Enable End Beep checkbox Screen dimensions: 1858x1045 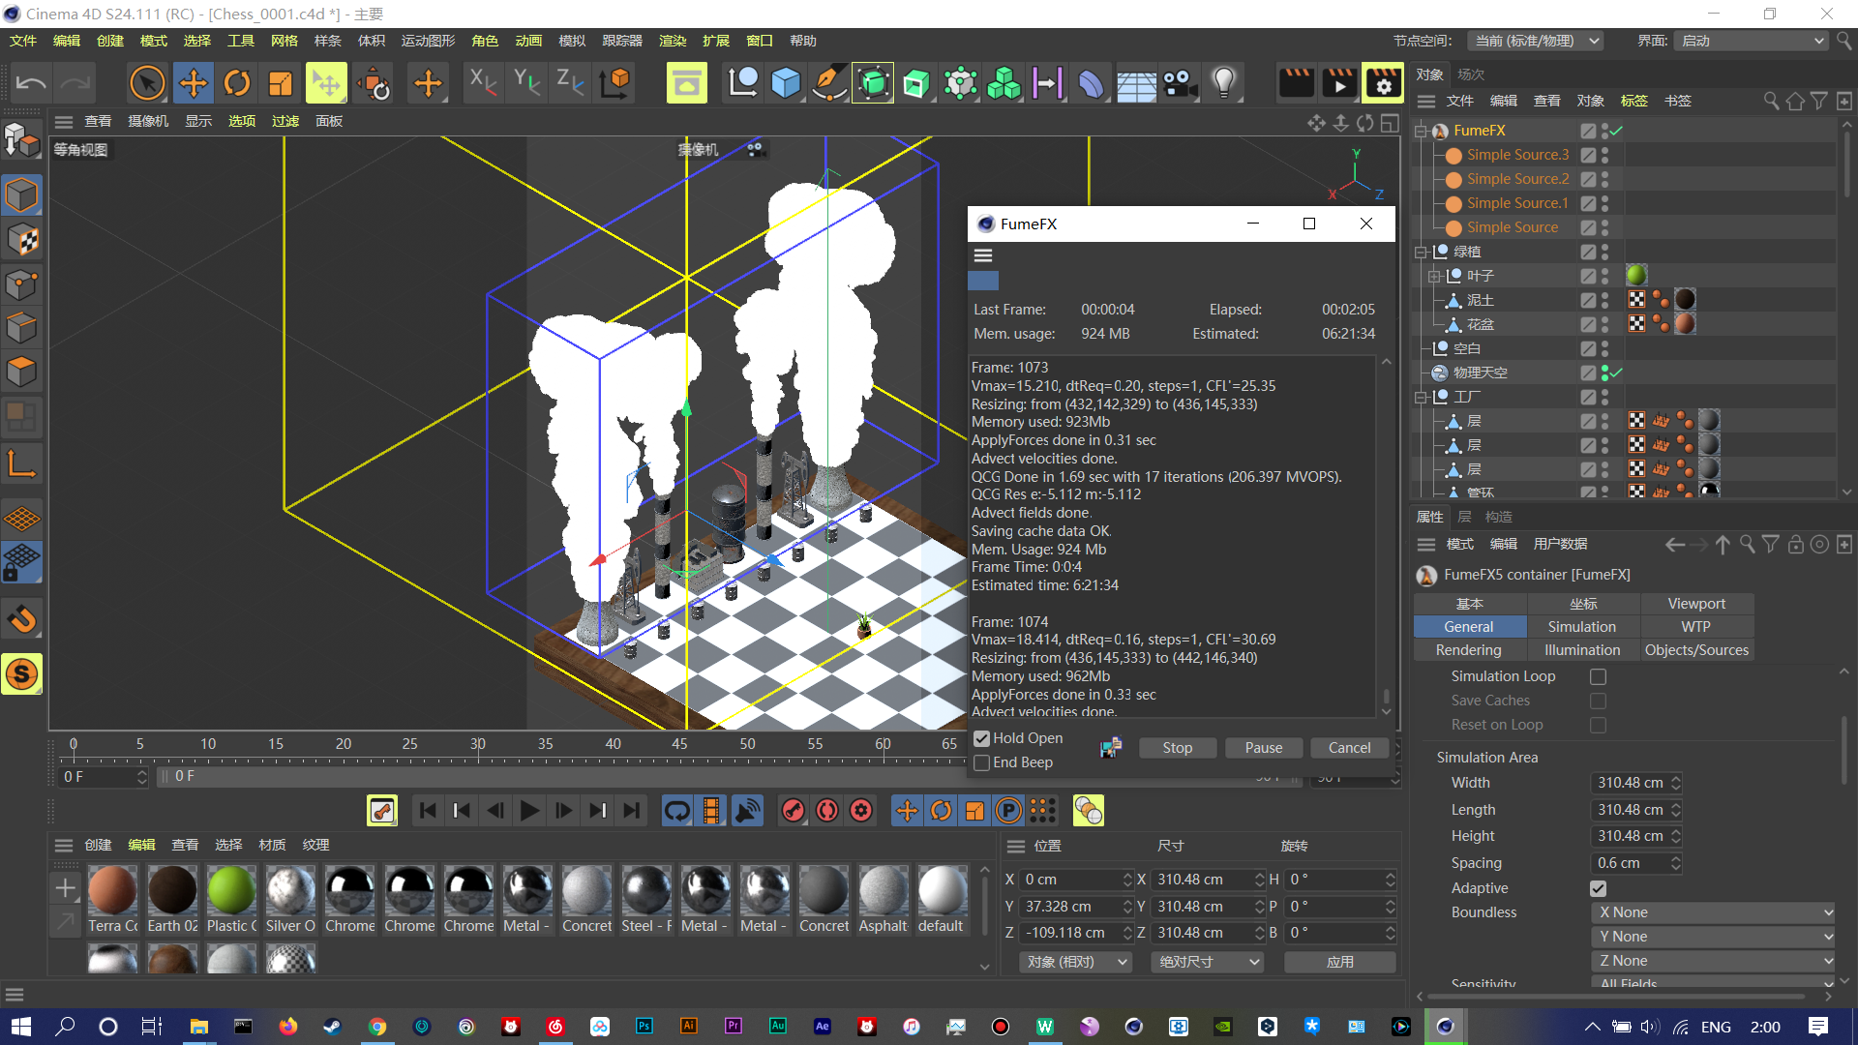point(981,762)
